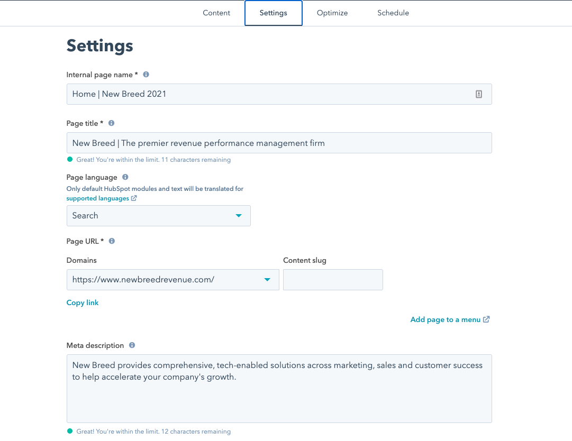Click the Add page to a menu link
572x441 pixels.
[445, 319]
